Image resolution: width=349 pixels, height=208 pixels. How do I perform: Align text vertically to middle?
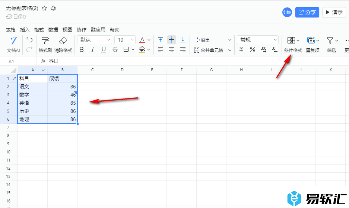pos(172,40)
